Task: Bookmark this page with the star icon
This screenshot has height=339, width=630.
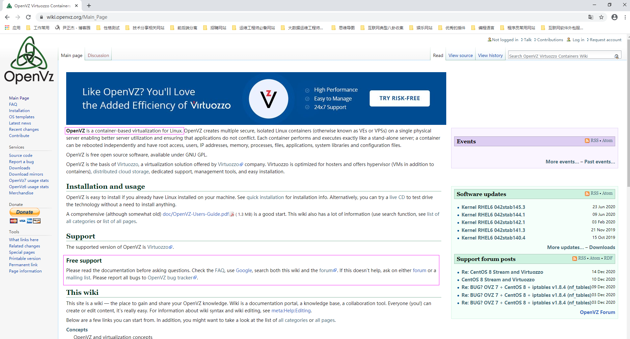Action: 601,17
